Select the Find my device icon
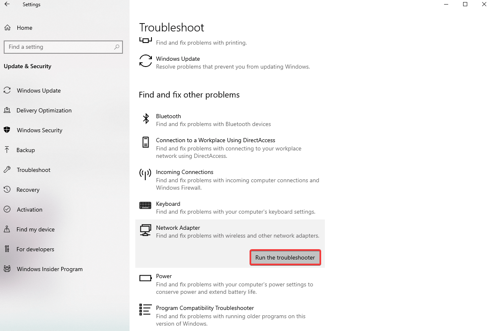 coord(7,229)
